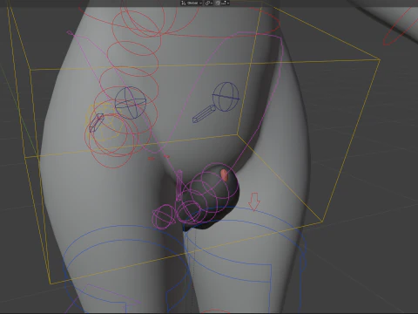Image resolution: width=418 pixels, height=314 pixels.
Task: Select the black sphere mesh object
Action: point(210,200)
